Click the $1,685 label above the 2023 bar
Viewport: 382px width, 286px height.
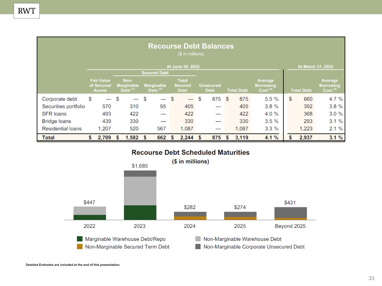140,166
